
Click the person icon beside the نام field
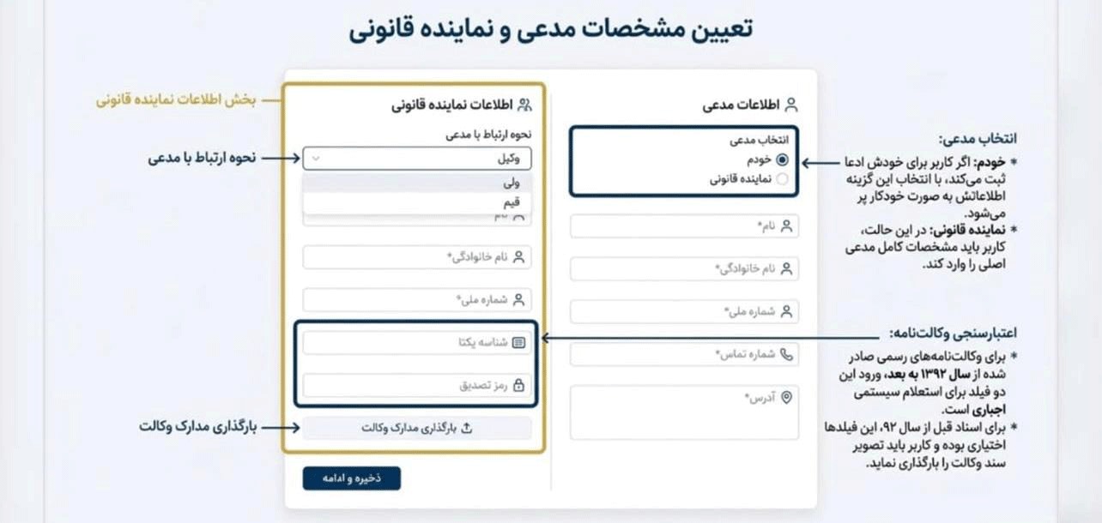[787, 225]
